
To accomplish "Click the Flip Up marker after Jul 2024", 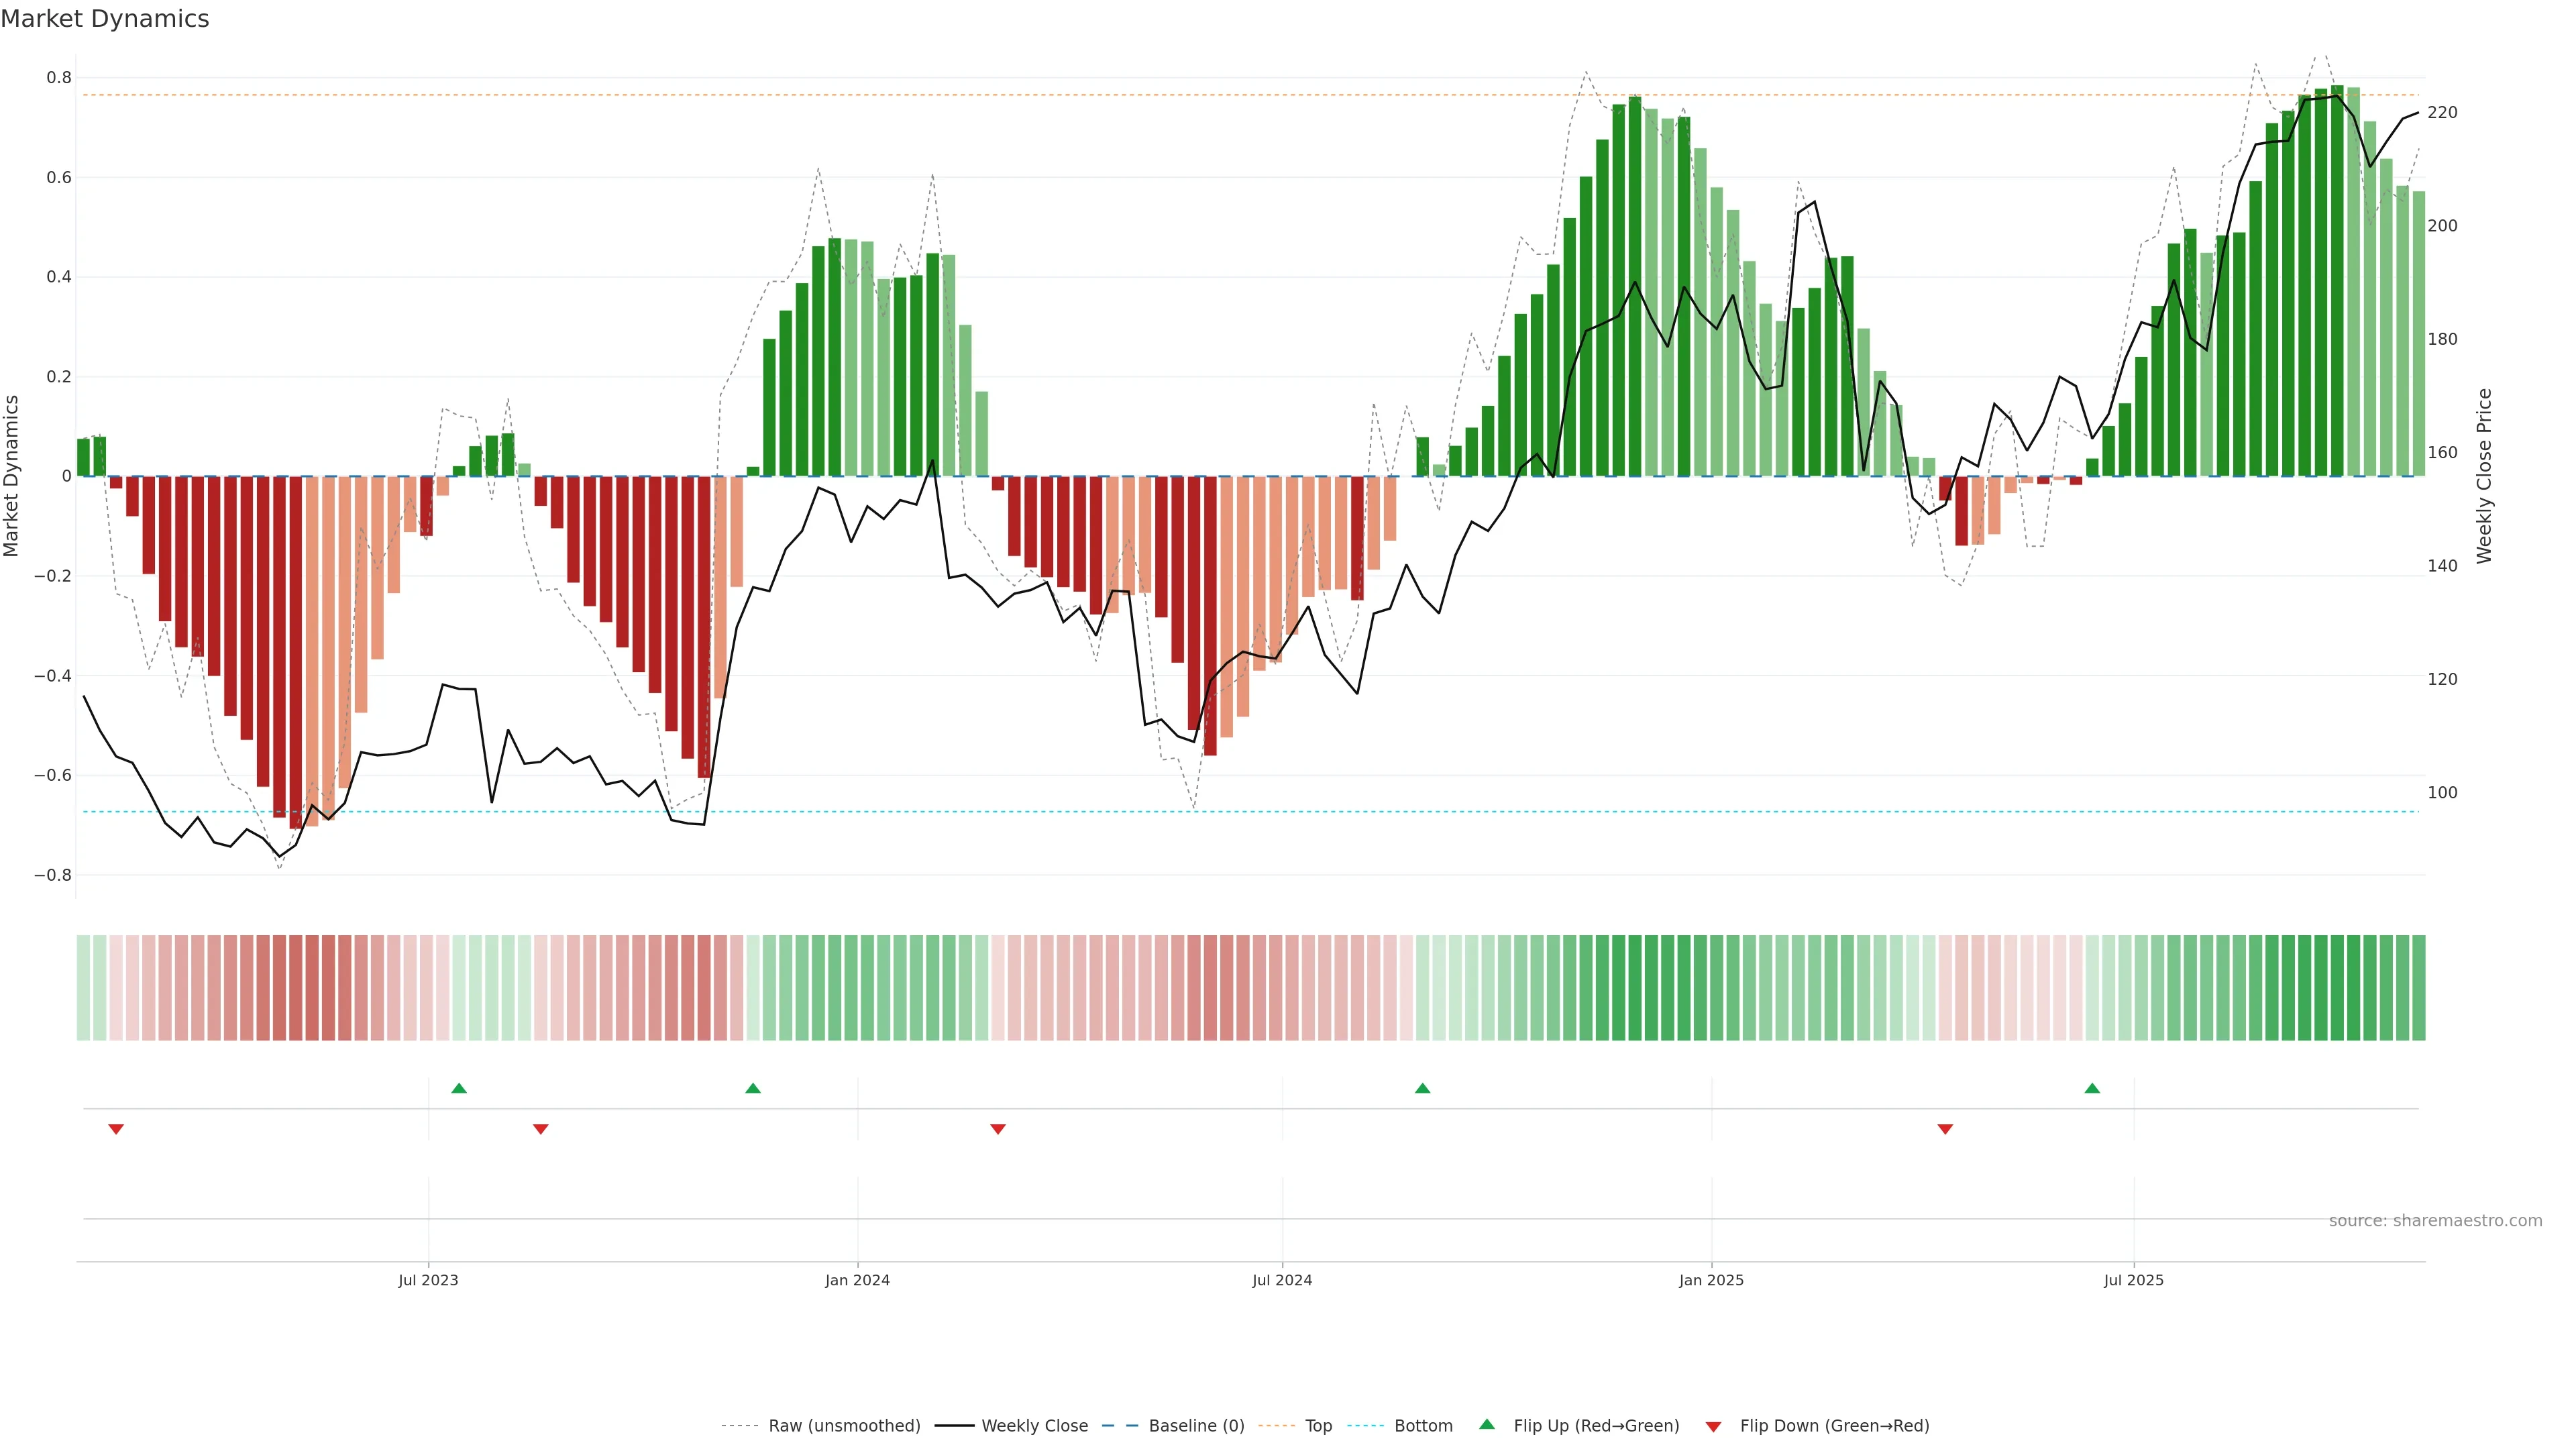I will 1422,1088.
